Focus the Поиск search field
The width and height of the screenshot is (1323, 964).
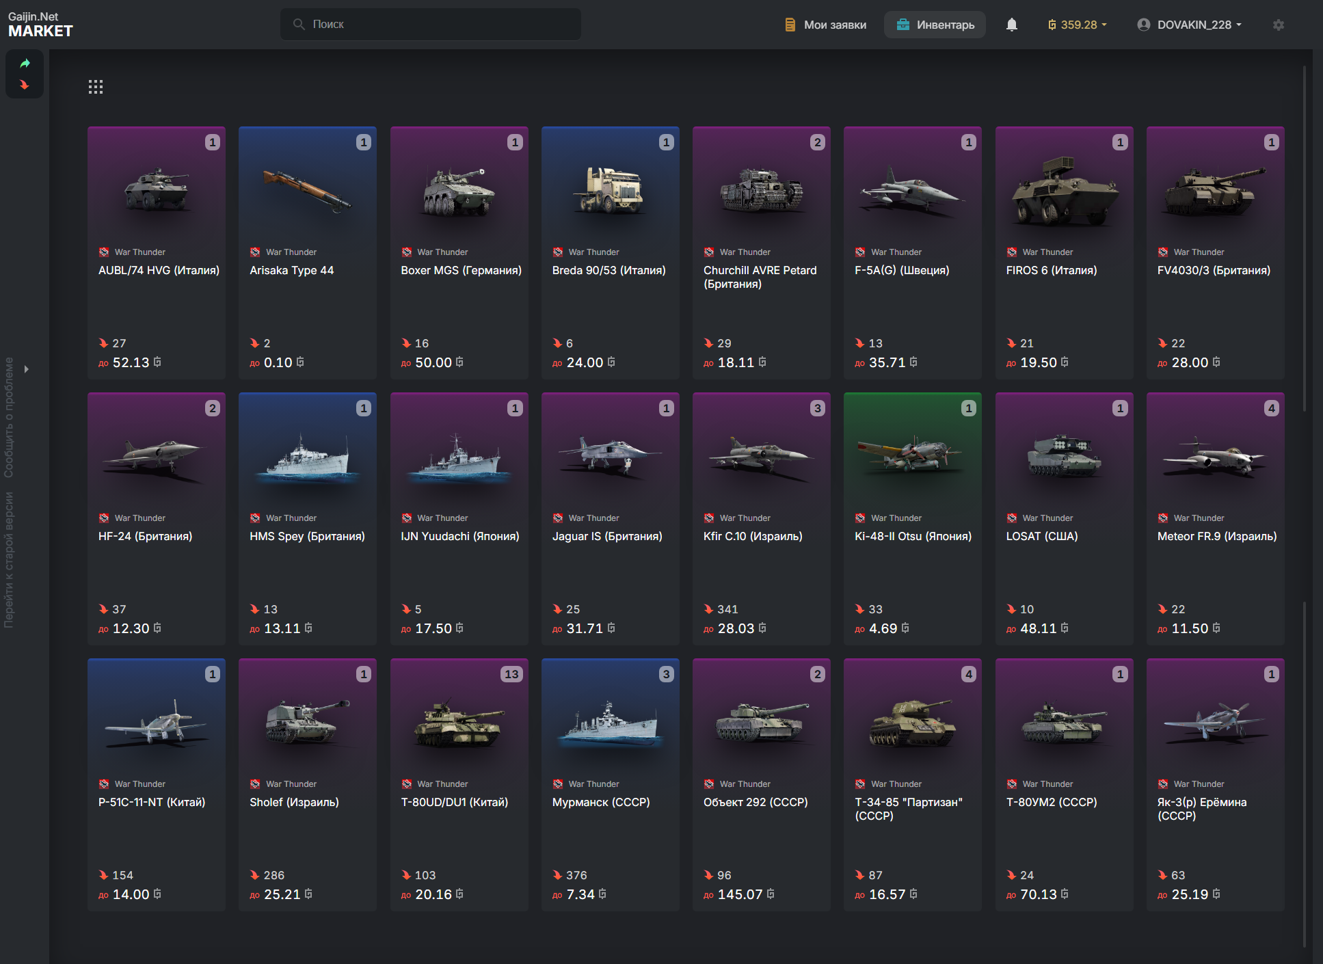[431, 24]
